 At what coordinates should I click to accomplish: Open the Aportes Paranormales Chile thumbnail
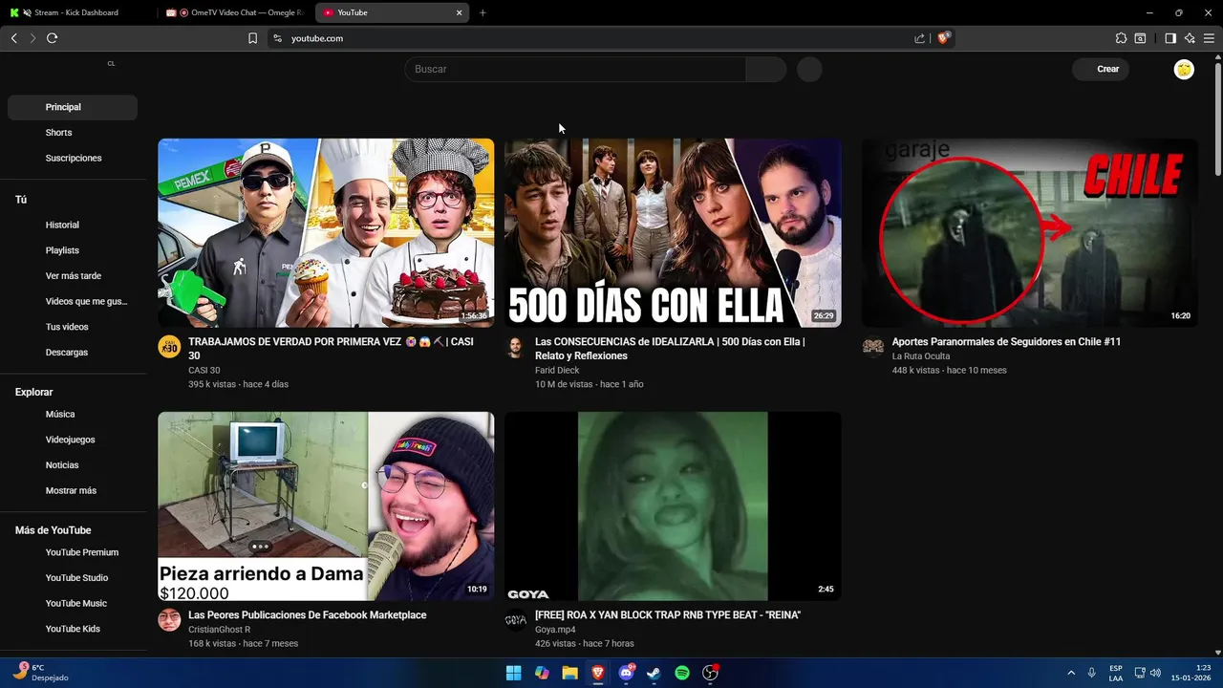click(1030, 233)
